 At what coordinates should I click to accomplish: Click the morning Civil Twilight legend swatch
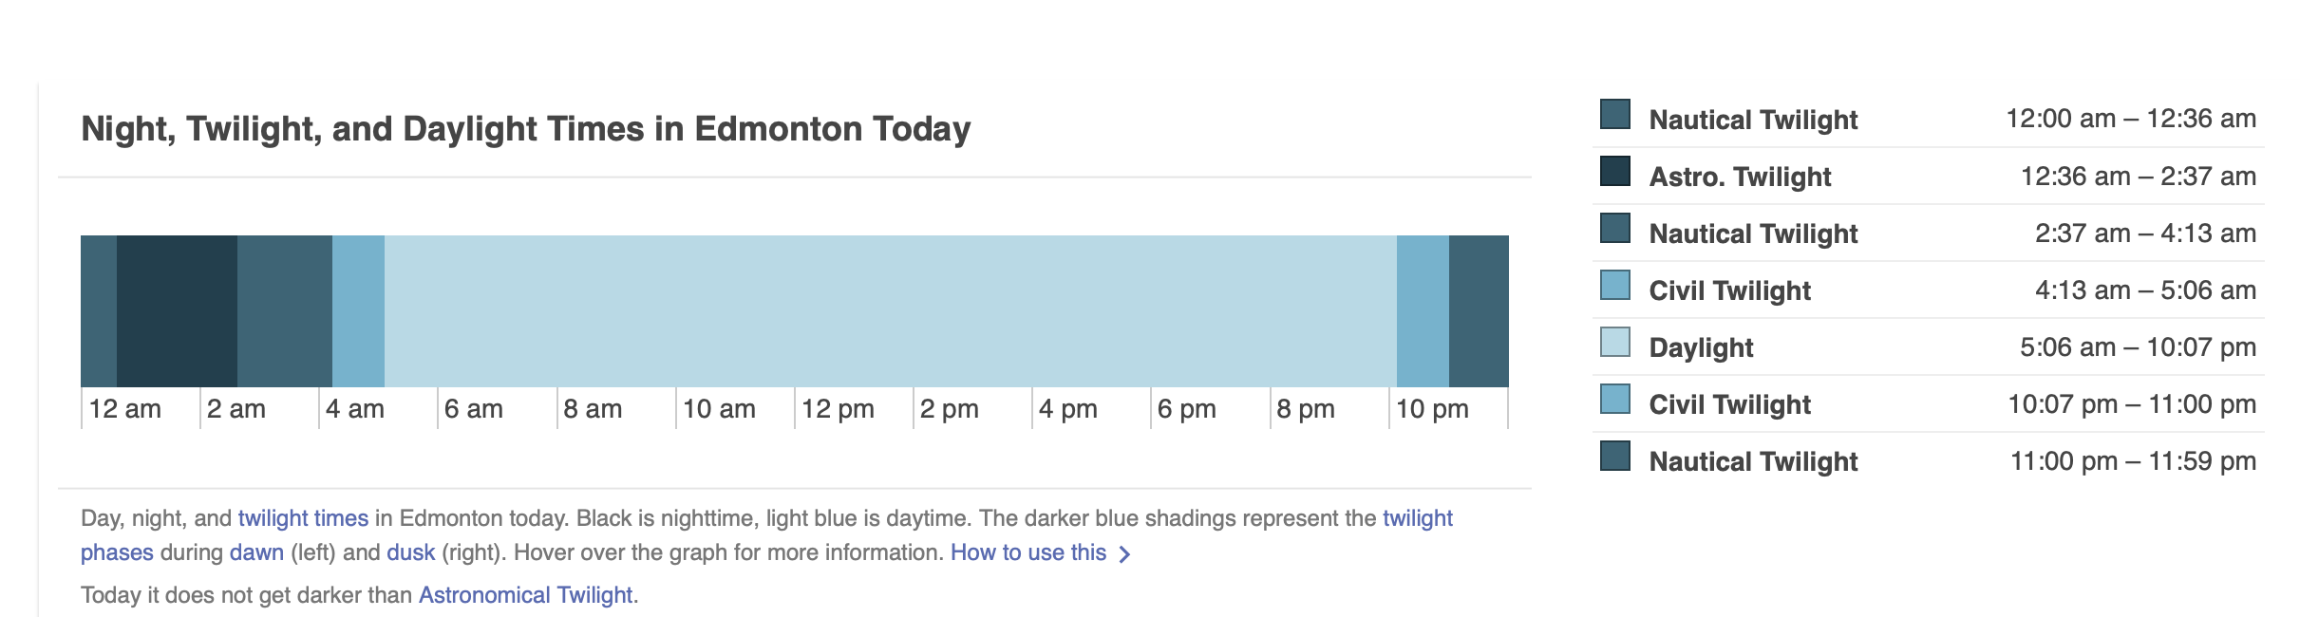pos(1614,285)
